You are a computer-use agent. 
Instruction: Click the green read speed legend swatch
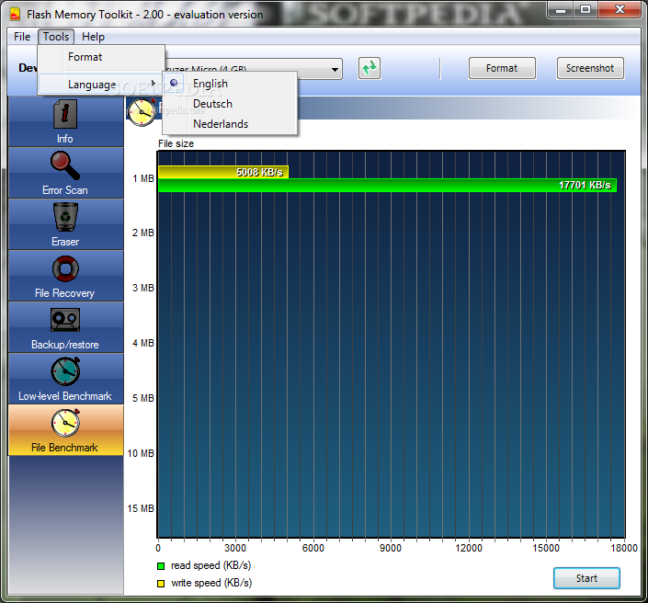click(161, 566)
